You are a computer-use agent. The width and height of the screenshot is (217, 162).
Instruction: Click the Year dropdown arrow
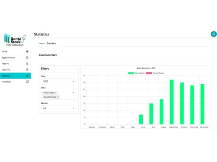pos(73,81)
